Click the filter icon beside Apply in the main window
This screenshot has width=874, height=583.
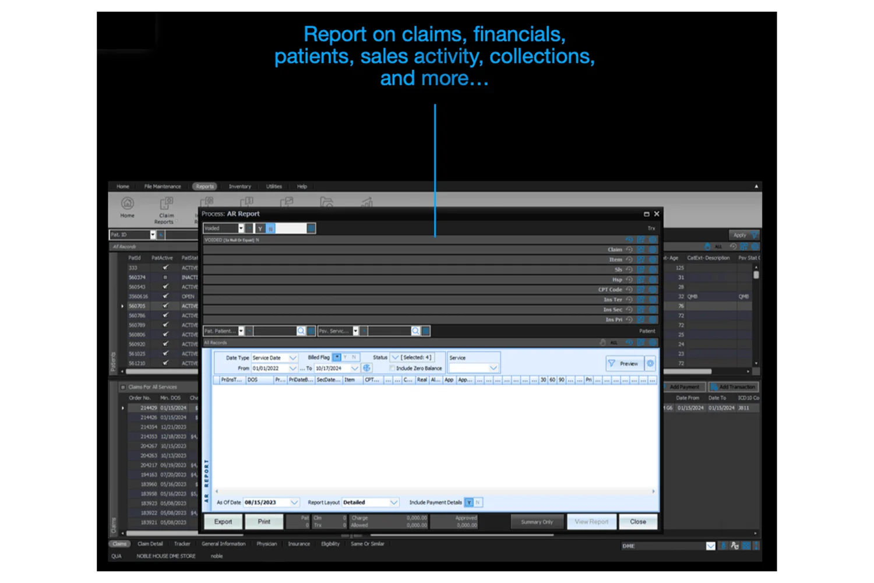754,235
